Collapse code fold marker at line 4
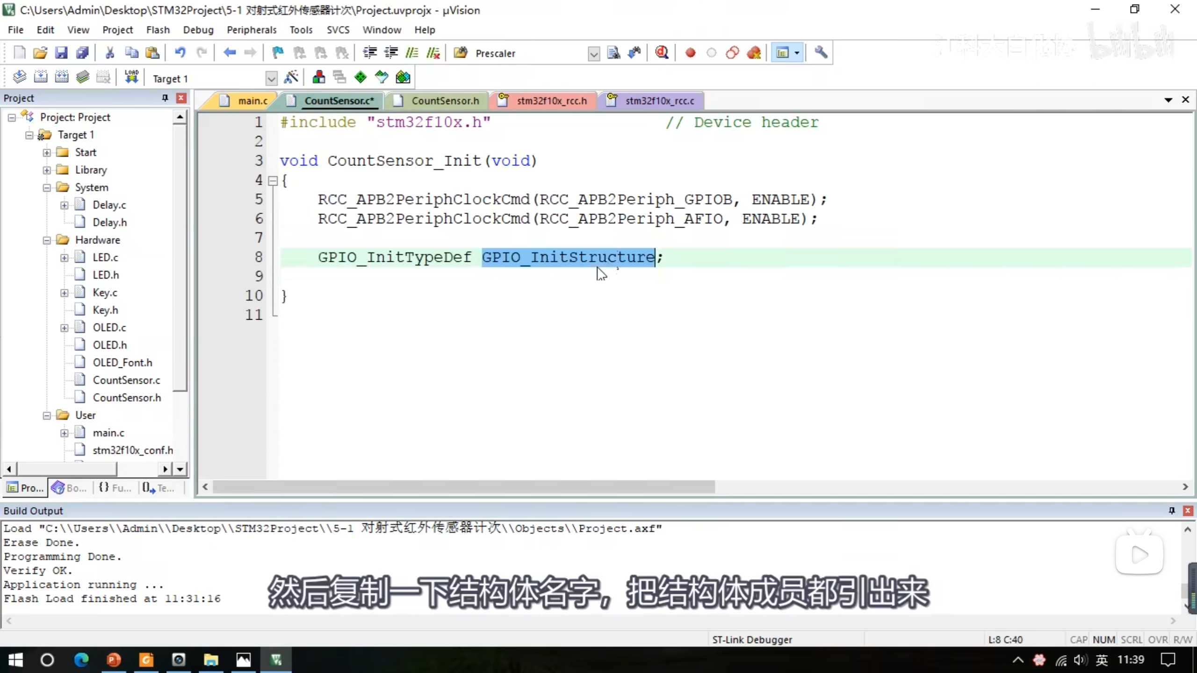 click(273, 181)
